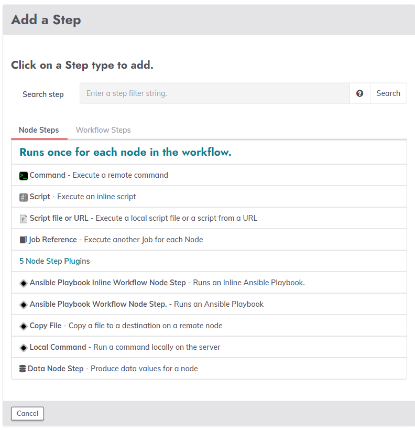Switch to the Workflow Steps tab

pyautogui.click(x=103, y=130)
